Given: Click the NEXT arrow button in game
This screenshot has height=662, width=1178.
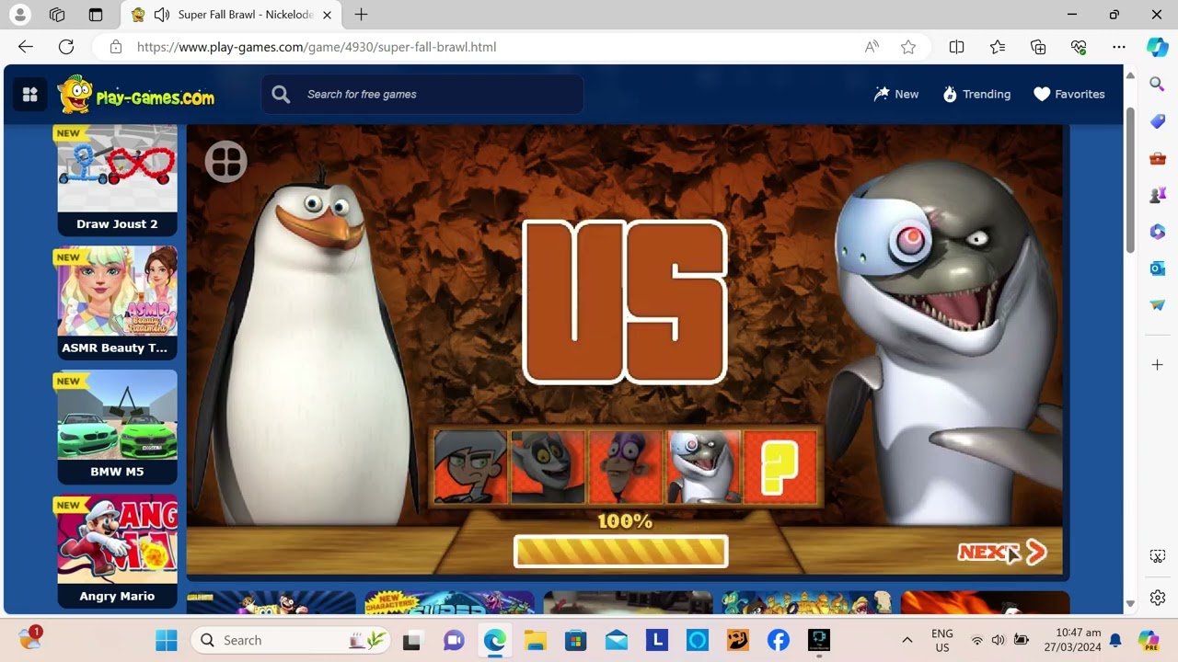Looking at the screenshot, I should 1002,552.
